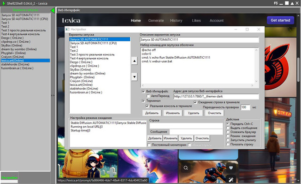Click the Переодичность проверки value field

click(246, 107)
